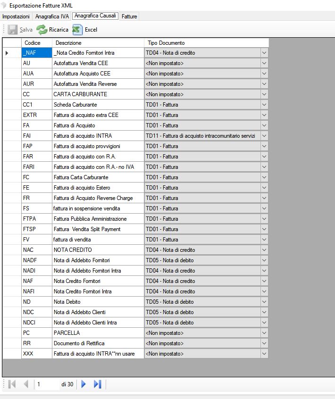Click the Ricarica green refresh icon
Image resolution: width=335 pixels, height=399 pixels.
tap(42, 30)
